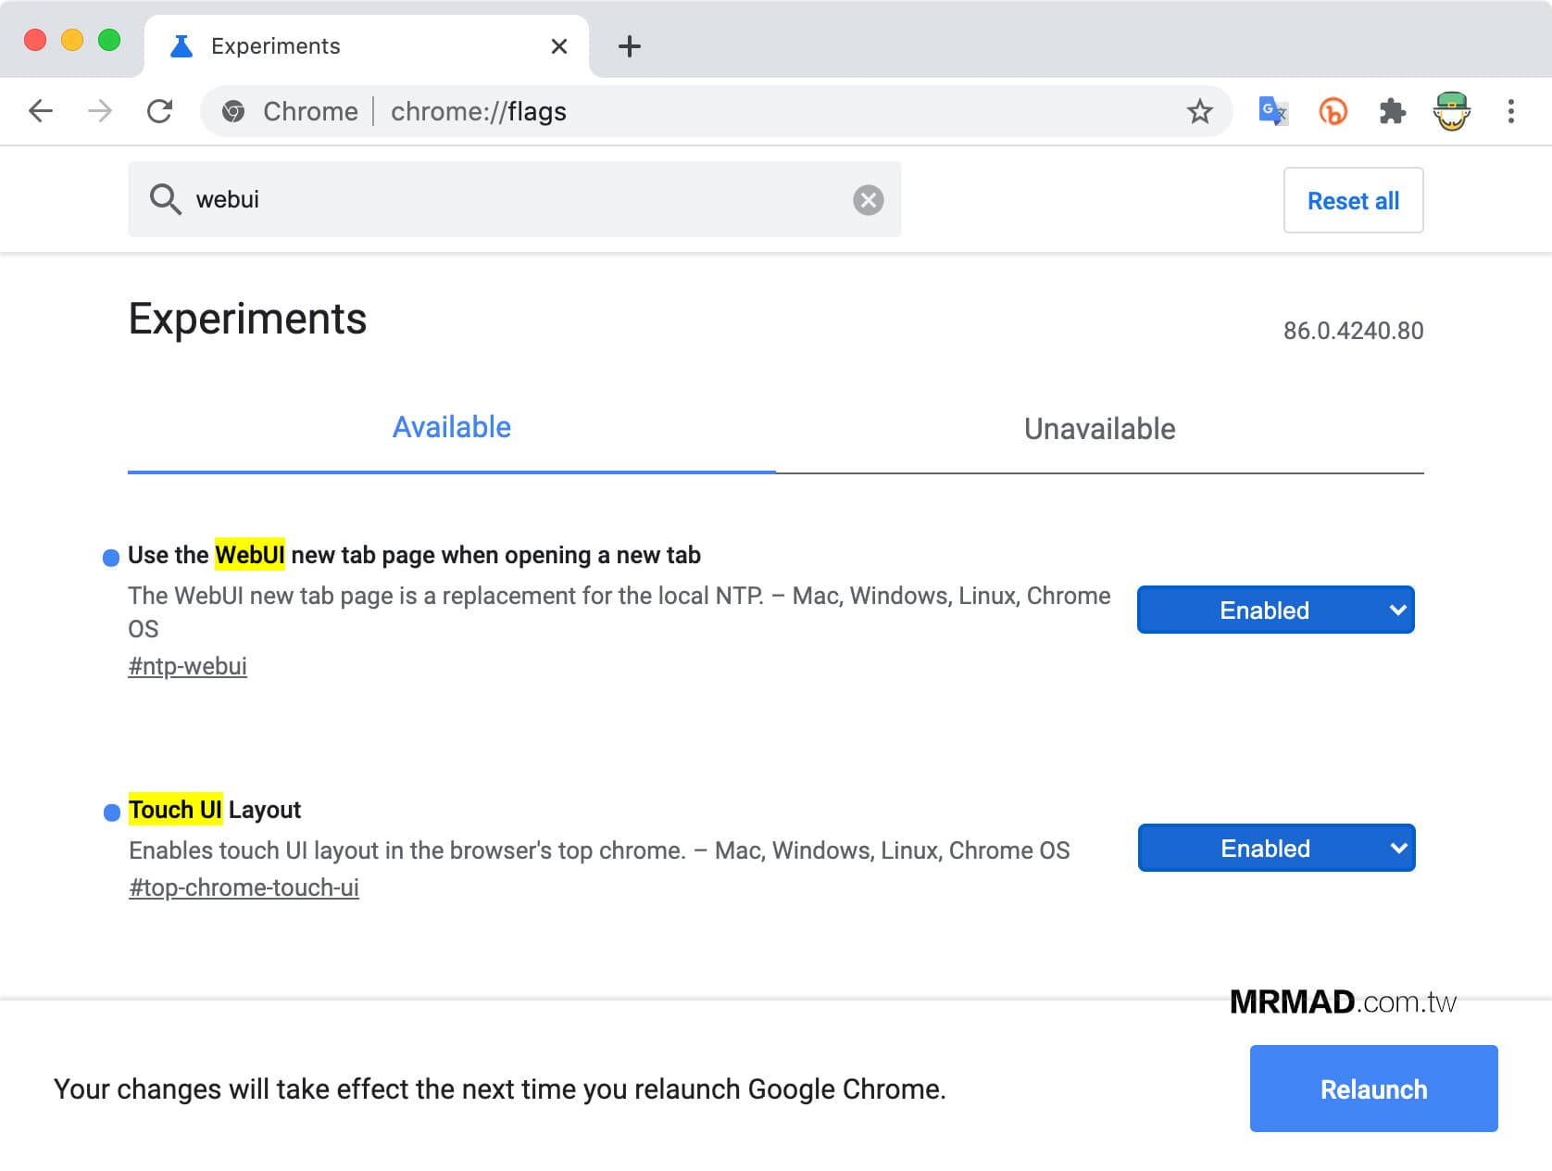Relaunch Chrome to apply changes

click(x=1374, y=1089)
